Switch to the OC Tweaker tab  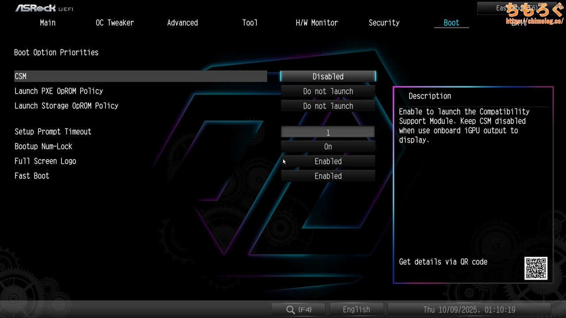pyautogui.click(x=115, y=23)
